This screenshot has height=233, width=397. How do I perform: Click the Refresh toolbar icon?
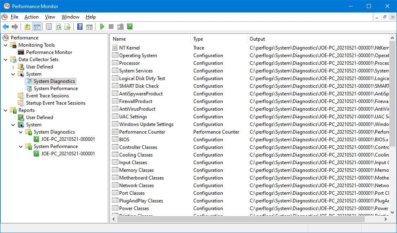59,27
